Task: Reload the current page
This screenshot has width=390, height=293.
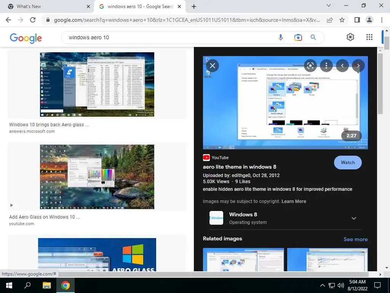Action: coord(33,20)
